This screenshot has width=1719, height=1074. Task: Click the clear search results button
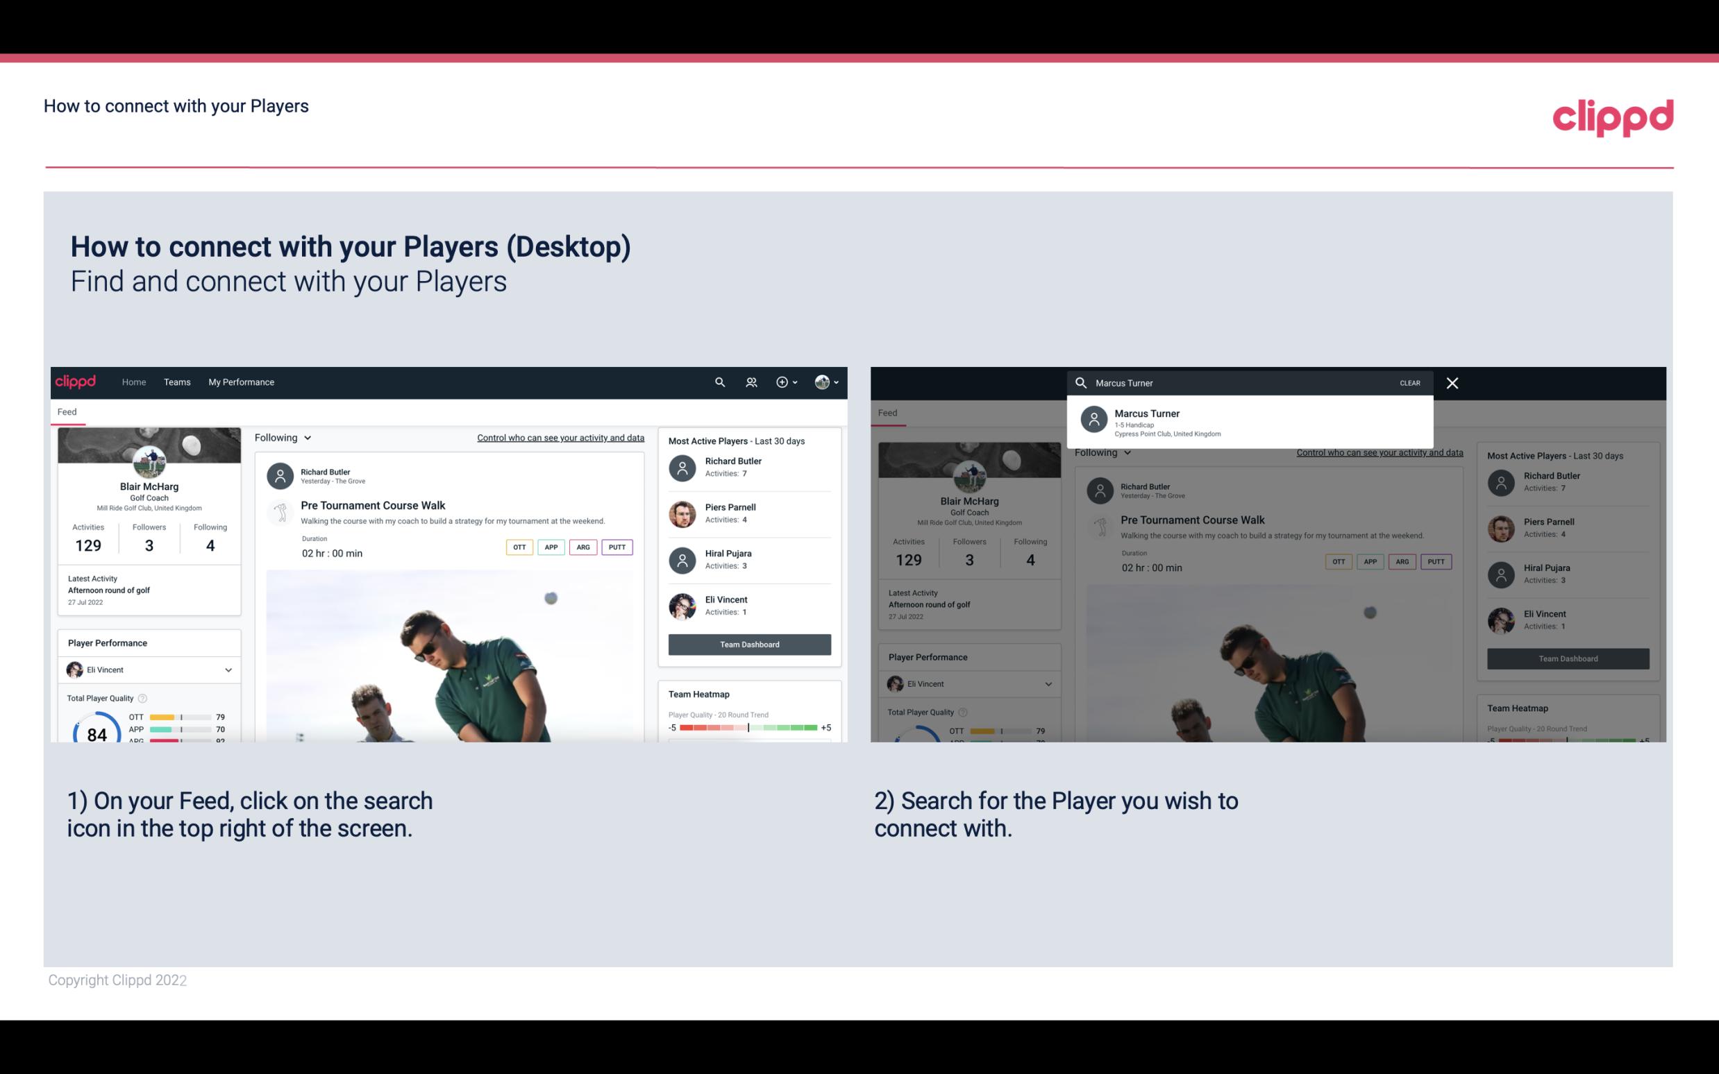(x=1409, y=382)
